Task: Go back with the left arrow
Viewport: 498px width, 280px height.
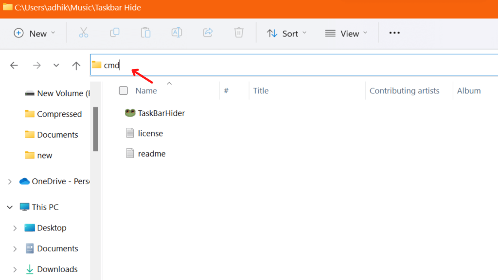Action: [14, 66]
